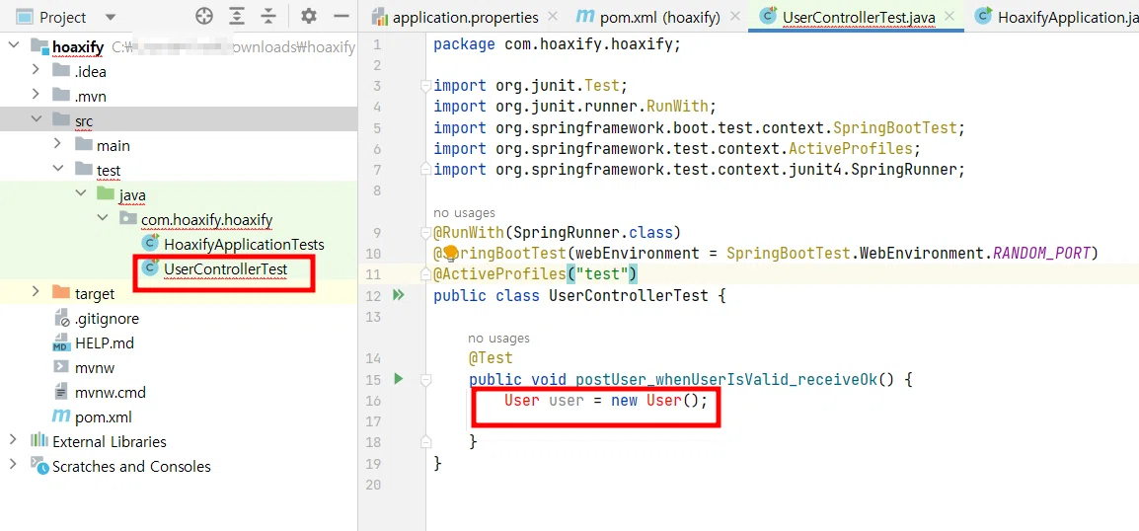The width and height of the screenshot is (1139, 531).
Task: Click the UserControllerTest class name in code
Action: point(628,296)
